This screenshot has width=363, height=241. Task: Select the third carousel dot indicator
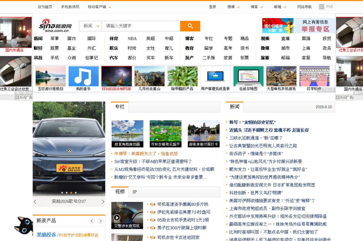point(71,193)
